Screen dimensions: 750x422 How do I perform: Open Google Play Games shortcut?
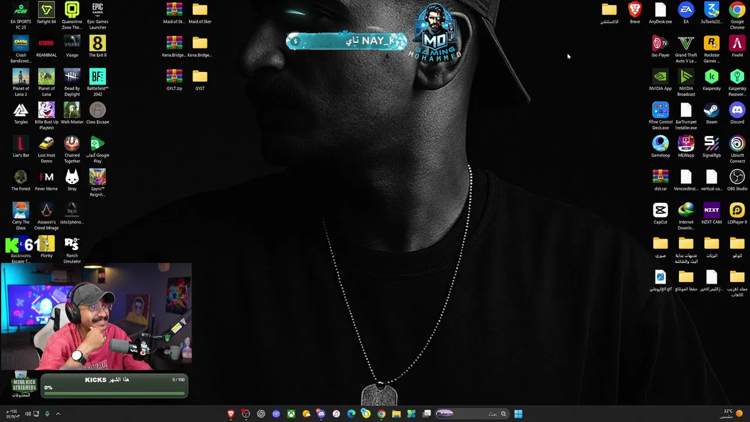tap(98, 149)
